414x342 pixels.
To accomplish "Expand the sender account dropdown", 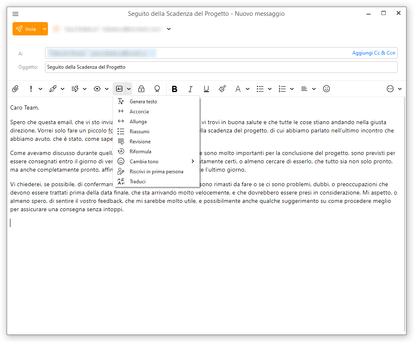I will [169, 29].
